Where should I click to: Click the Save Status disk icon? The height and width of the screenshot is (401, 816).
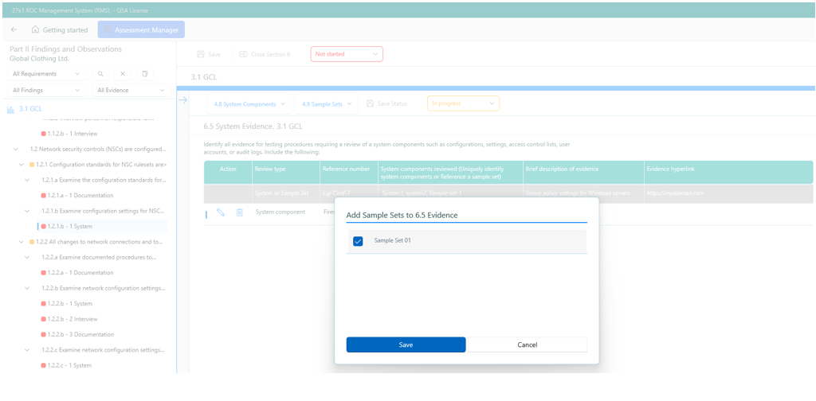(370, 103)
